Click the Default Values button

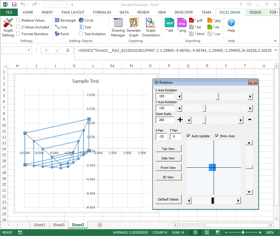(168, 199)
